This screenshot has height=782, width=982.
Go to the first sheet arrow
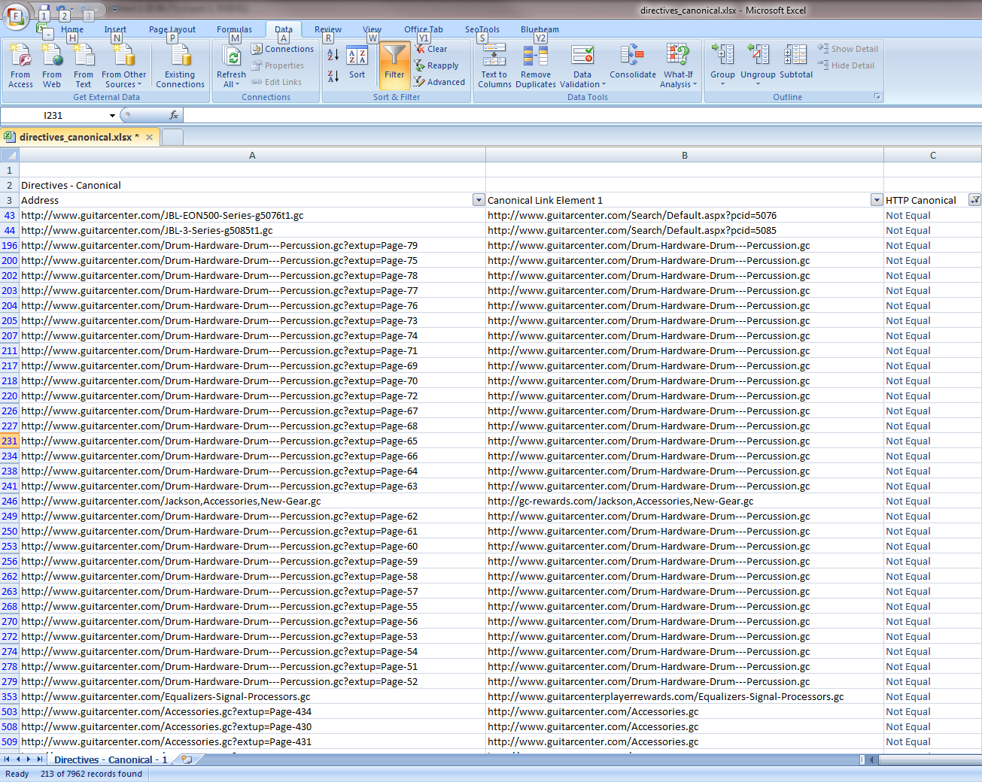pos(8,759)
